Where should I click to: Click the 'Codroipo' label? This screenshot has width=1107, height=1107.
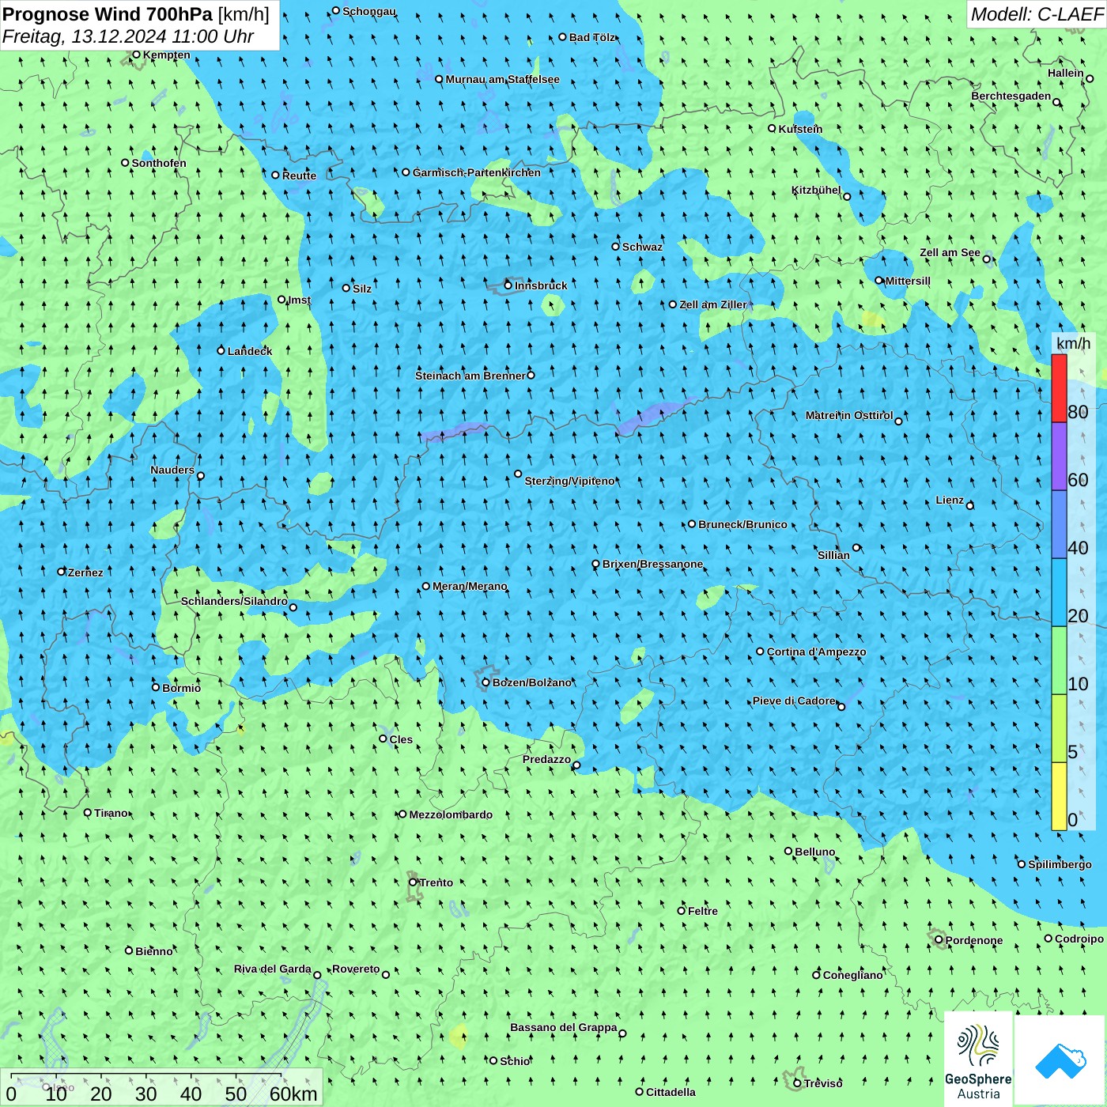click(1080, 939)
